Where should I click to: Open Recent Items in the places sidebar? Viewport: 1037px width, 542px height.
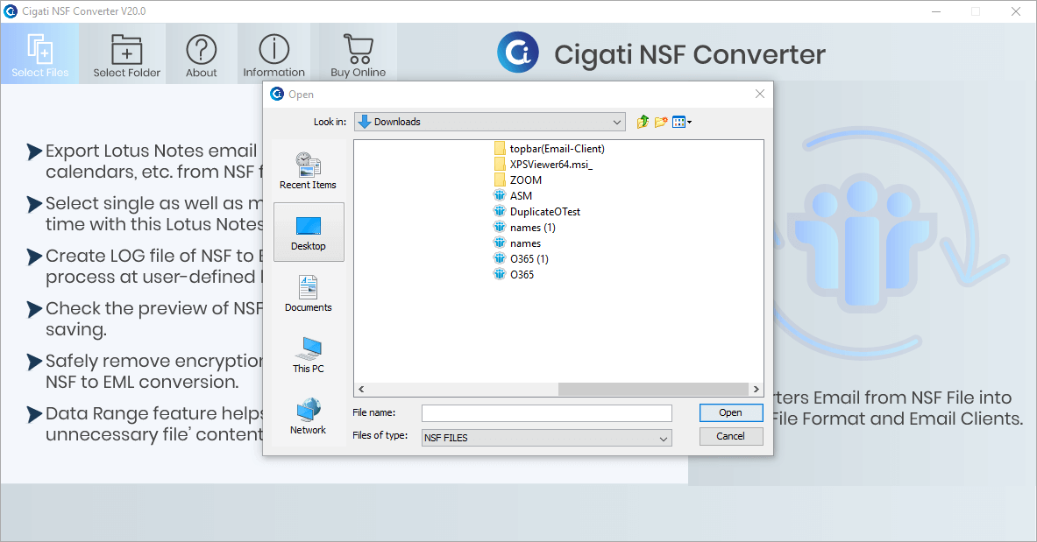tap(309, 171)
